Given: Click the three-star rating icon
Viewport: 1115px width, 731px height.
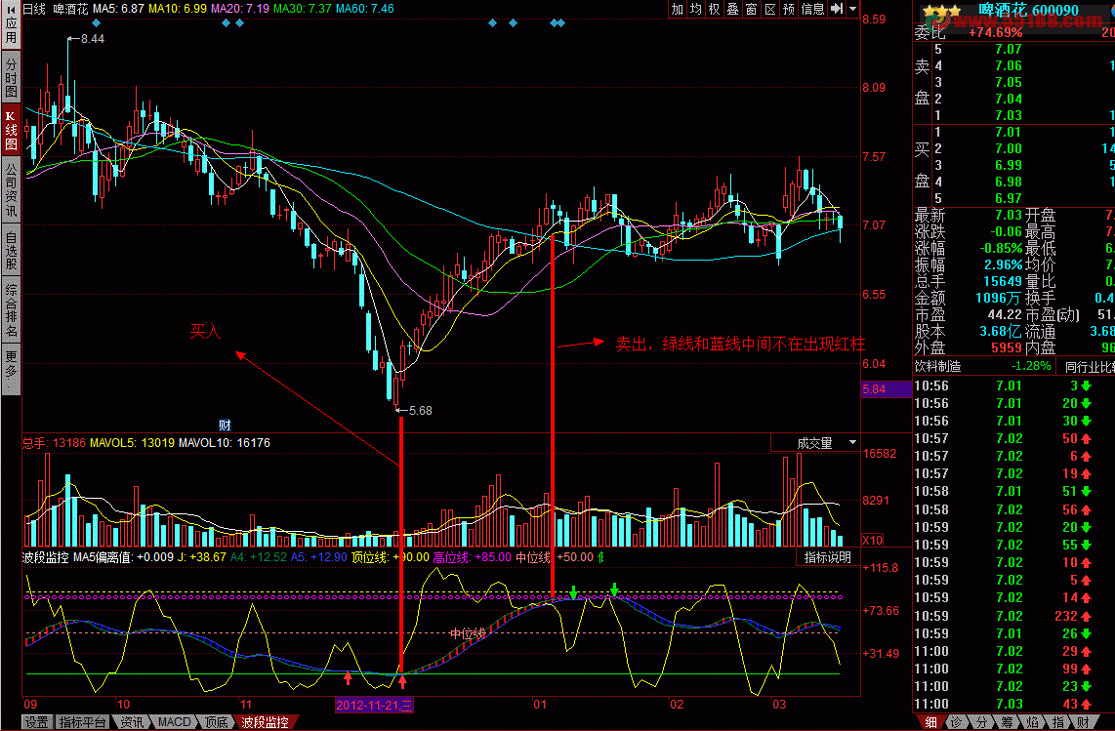Looking at the screenshot, I should [x=941, y=12].
